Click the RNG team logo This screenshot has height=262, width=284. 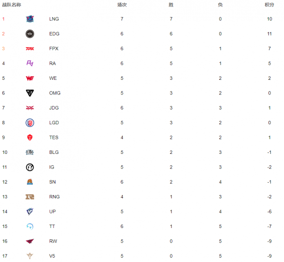click(x=30, y=197)
